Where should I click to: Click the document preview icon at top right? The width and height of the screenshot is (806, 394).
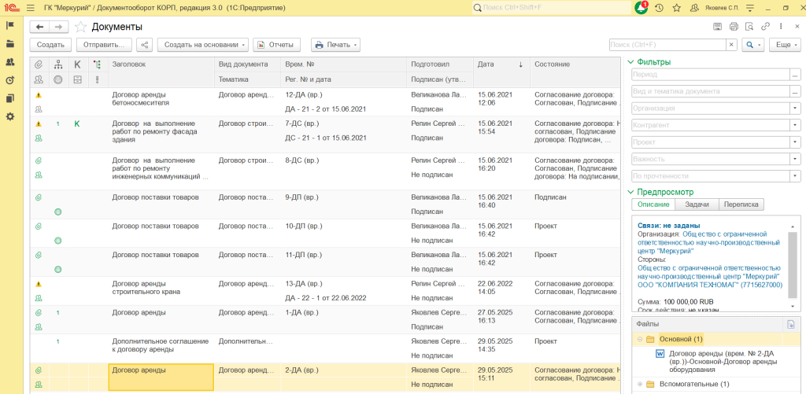tap(749, 27)
